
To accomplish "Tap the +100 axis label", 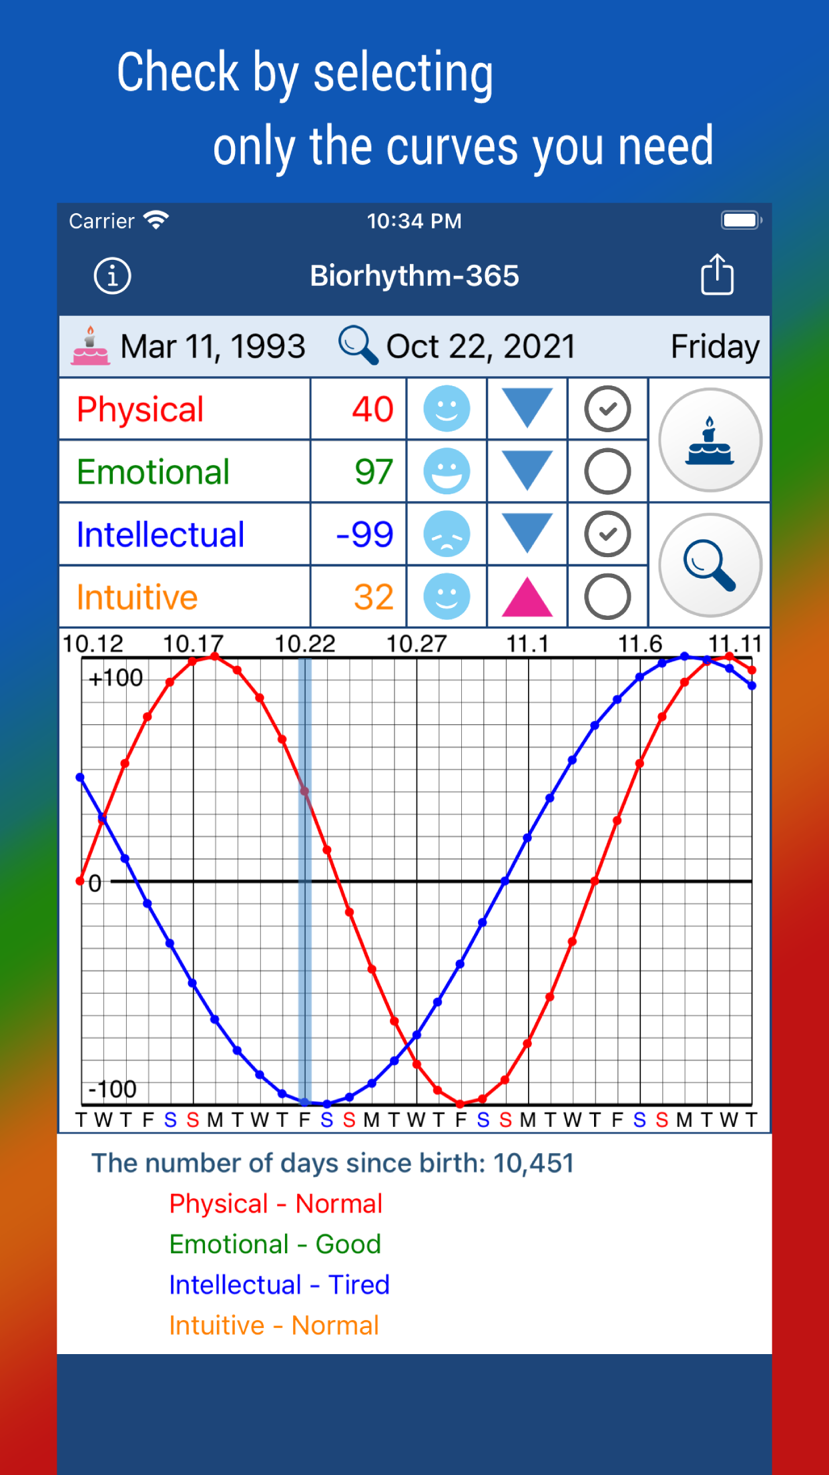I will pos(116,678).
